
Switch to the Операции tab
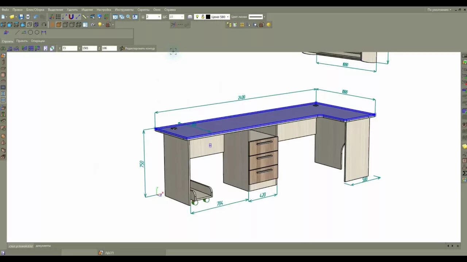point(38,41)
